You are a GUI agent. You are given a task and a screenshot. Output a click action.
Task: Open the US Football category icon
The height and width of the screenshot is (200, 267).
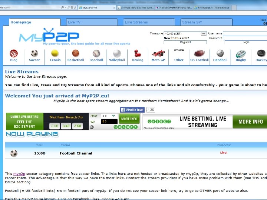point(199,53)
